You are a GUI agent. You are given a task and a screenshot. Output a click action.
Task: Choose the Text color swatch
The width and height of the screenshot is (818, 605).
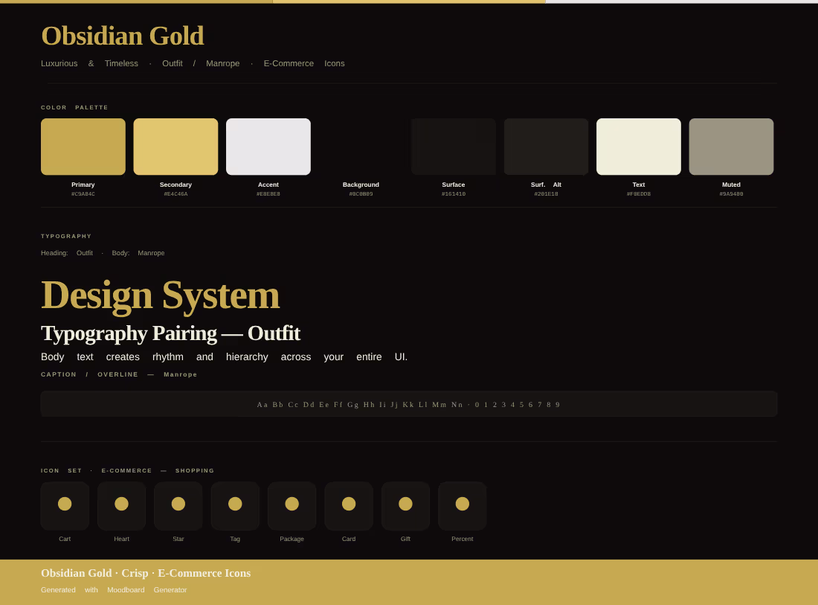pyautogui.click(x=639, y=147)
